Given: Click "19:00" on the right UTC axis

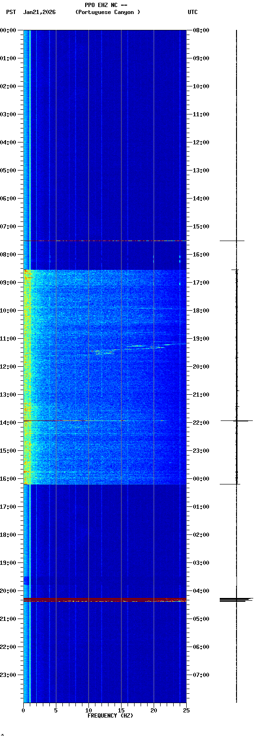Looking at the screenshot, I should click(201, 339).
